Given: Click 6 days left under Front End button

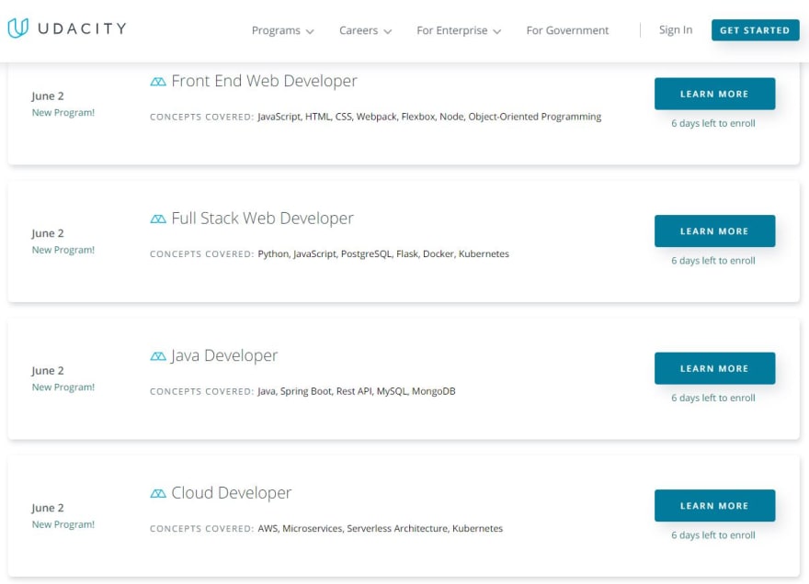Looking at the screenshot, I should coord(713,123).
